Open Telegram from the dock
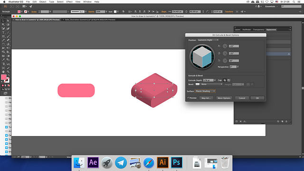This screenshot has width=304, height=171. coord(121,162)
